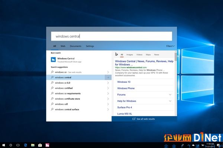Click the Bing logo in preview pane

[x=116, y=54]
